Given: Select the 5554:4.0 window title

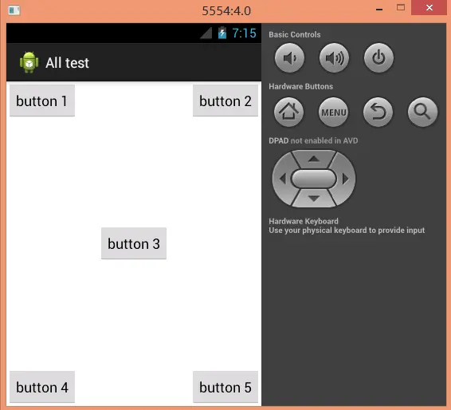Looking at the screenshot, I should pyautogui.click(x=226, y=11).
